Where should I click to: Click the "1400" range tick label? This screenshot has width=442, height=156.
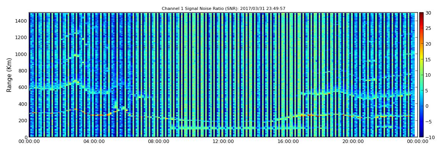[x=22, y=21]
